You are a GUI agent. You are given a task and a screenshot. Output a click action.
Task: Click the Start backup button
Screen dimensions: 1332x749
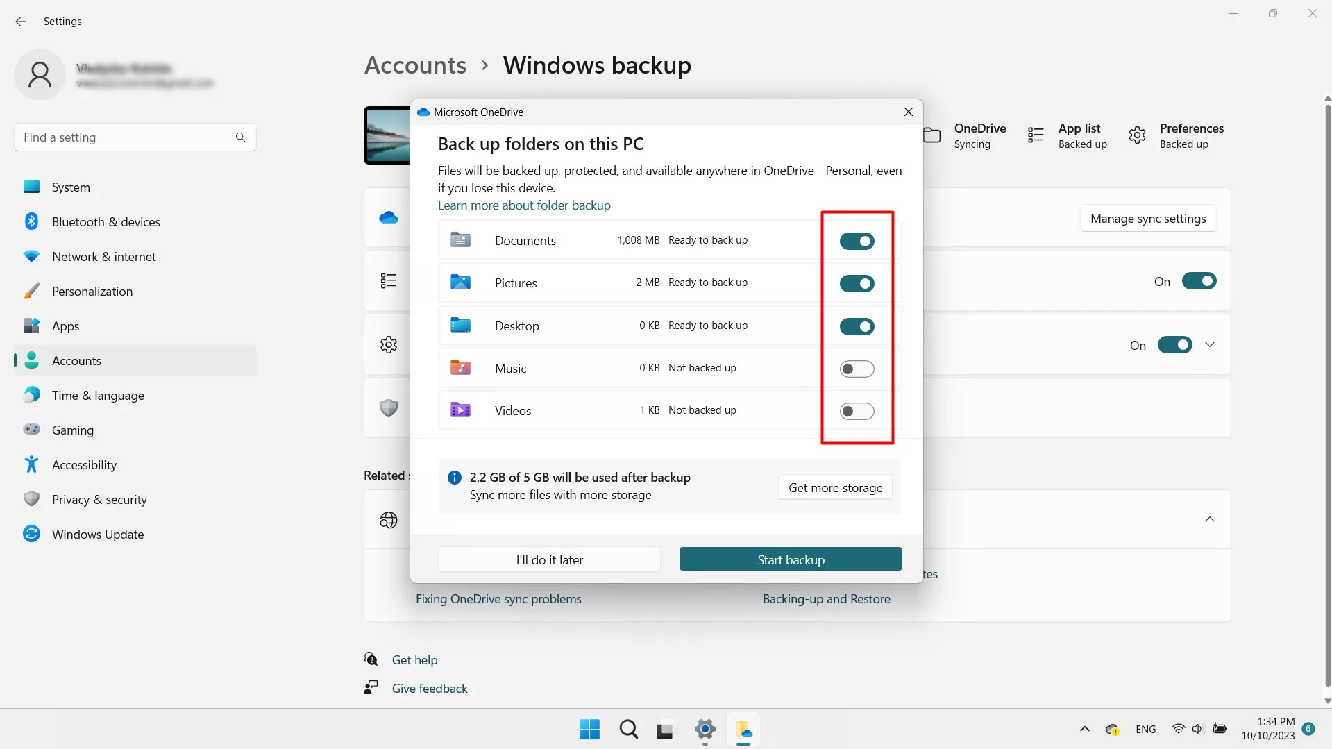[791, 559]
